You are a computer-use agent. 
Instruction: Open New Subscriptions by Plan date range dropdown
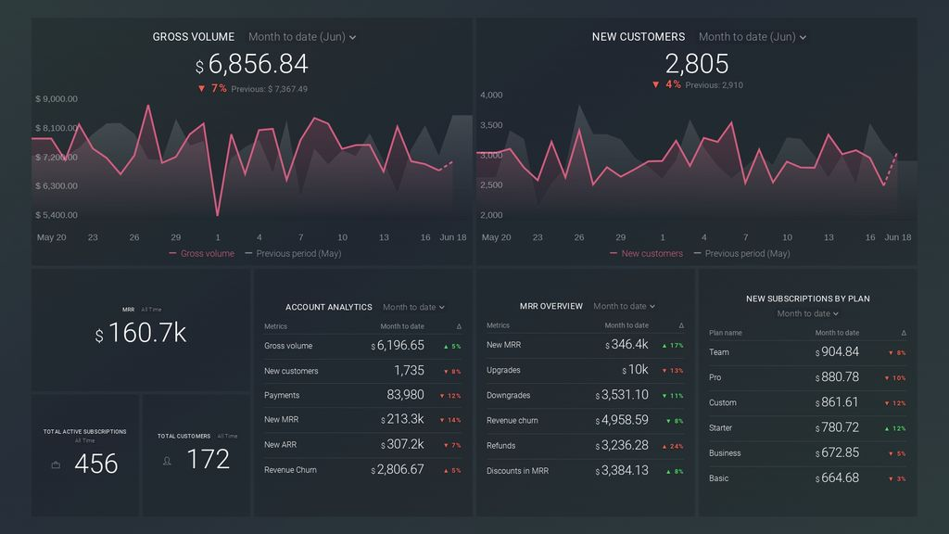tap(807, 313)
